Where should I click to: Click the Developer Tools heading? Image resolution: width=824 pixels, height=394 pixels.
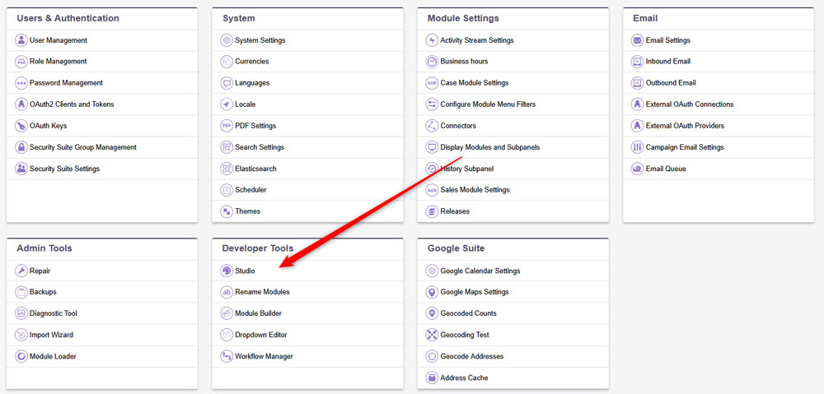click(x=258, y=248)
